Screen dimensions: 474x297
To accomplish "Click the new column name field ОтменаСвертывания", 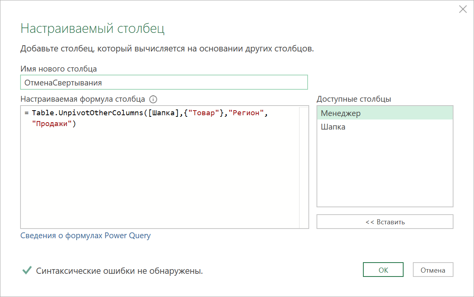I will click(164, 82).
